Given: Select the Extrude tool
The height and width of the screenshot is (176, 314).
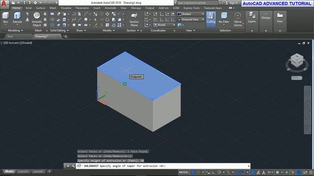Looking at the screenshot, I should click(x=17, y=18).
